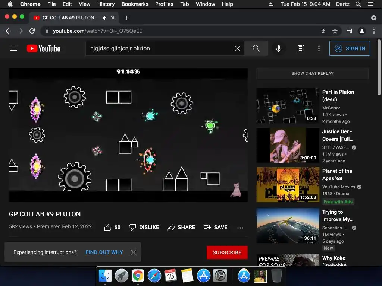Open YouTube settings three-dot menu
The image size is (382, 286).
(x=319, y=48)
